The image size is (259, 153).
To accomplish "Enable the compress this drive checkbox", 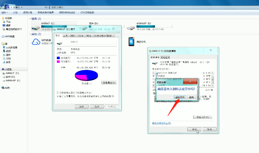I will coord(58,93).
